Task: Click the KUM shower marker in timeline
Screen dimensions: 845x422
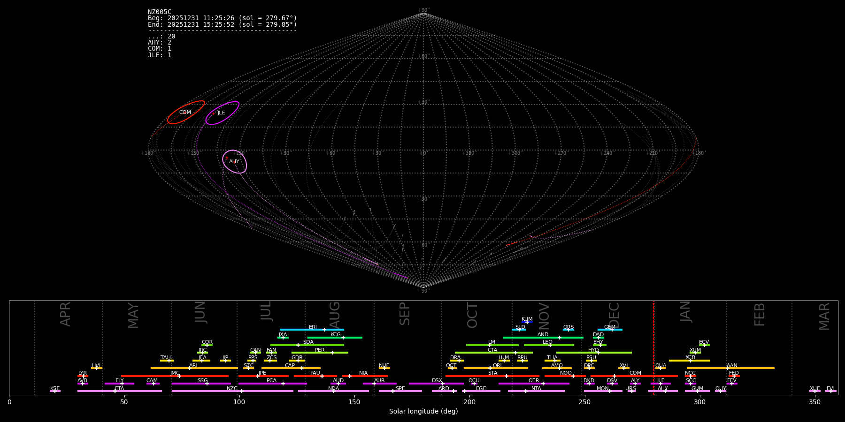Action: point(527,322)
